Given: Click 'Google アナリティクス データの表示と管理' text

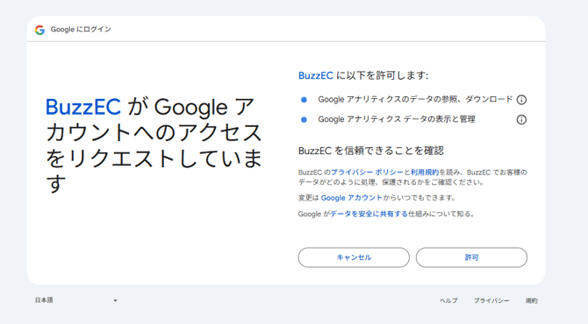Looking at the screenshot, I should pos(397,119).
